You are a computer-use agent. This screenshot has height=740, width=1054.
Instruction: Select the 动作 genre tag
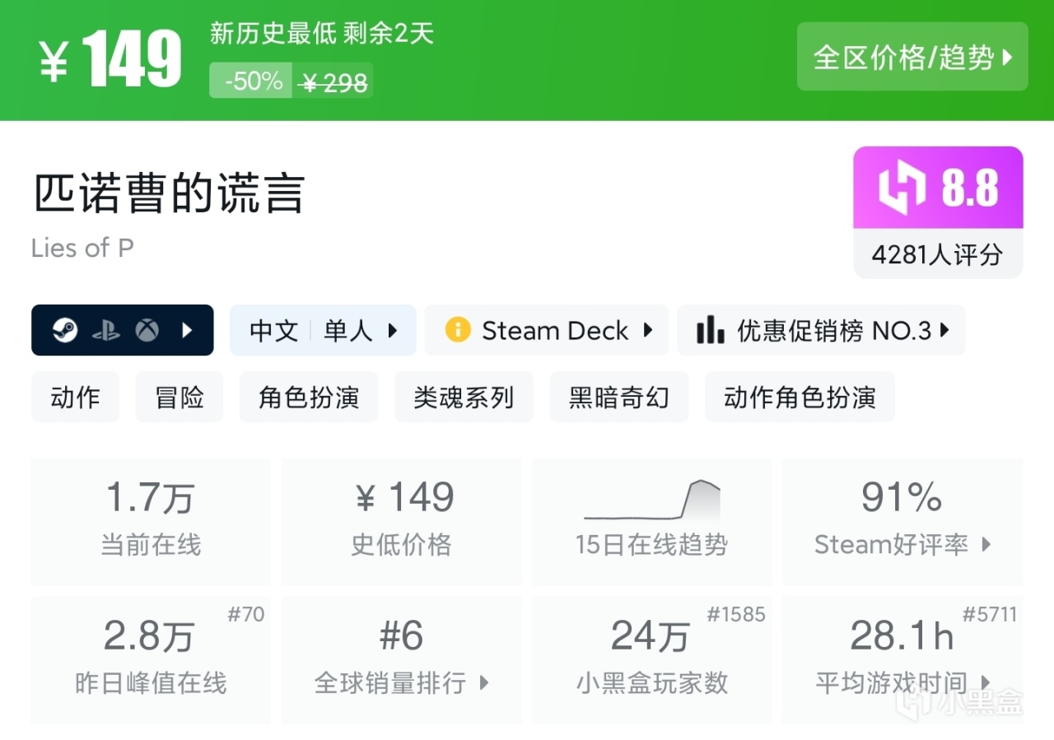click(75, 398)
